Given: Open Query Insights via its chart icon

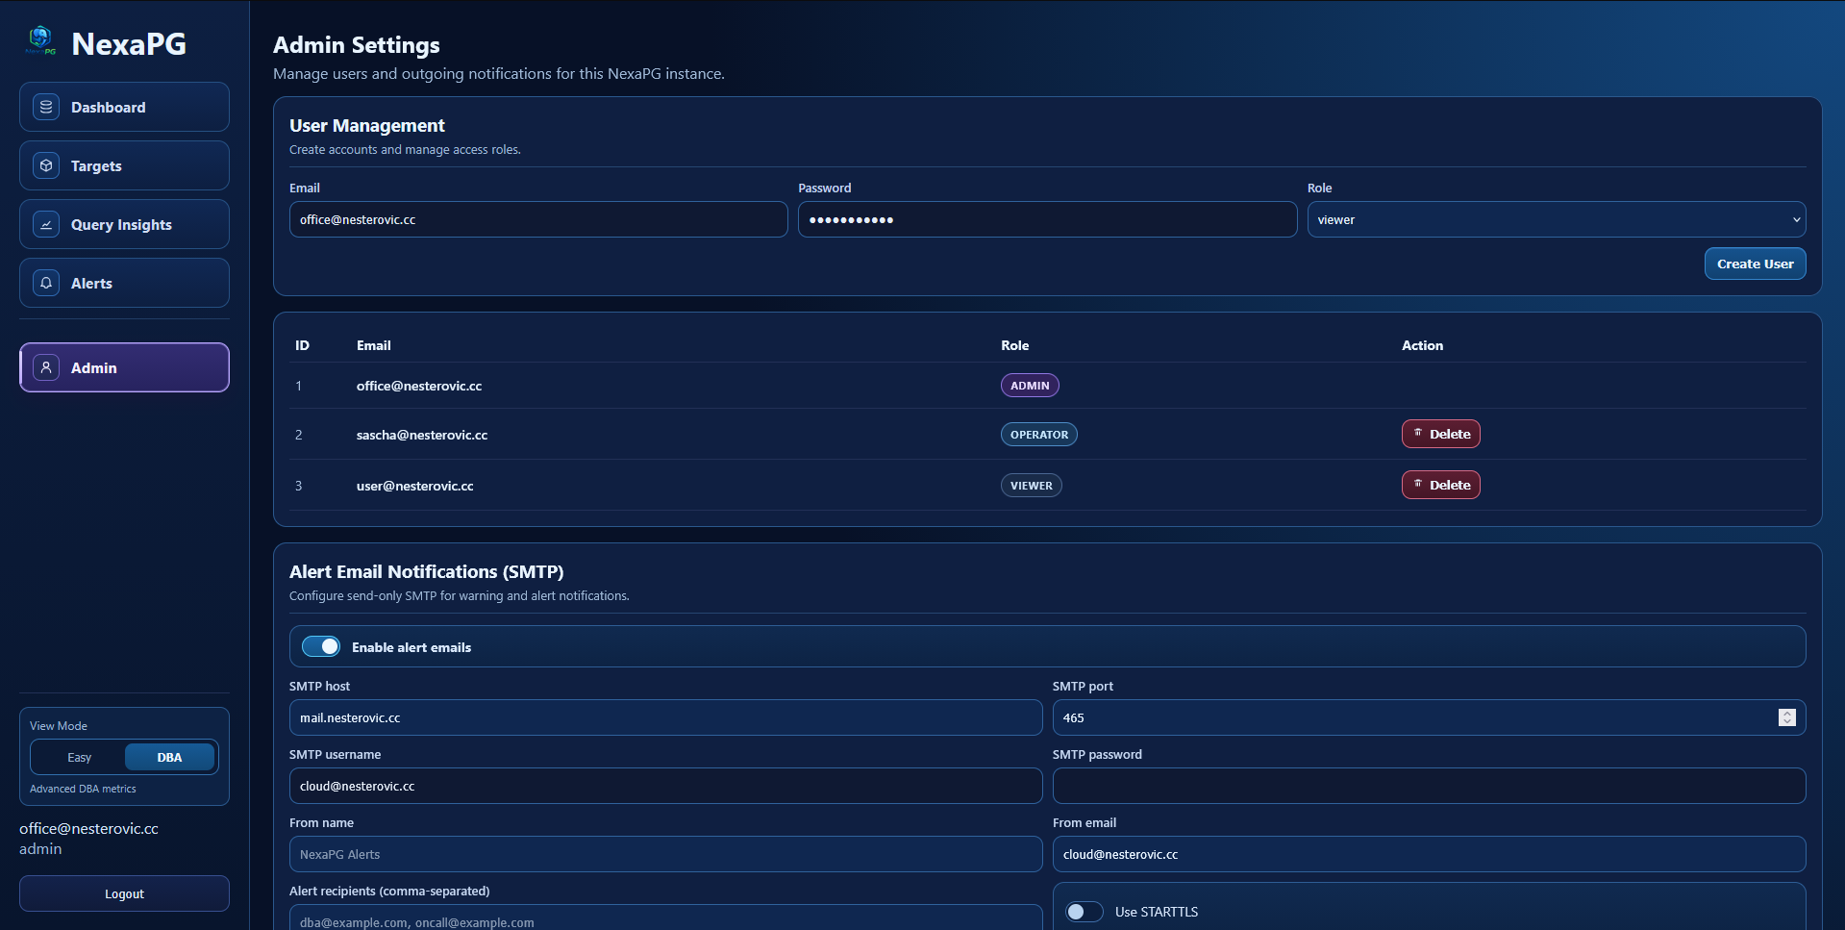Looking at the screenshot, I should pos(45,223).
